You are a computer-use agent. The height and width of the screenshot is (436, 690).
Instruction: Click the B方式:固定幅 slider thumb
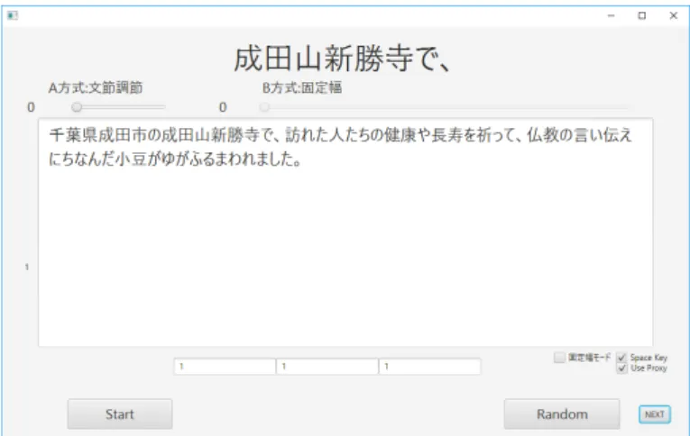point(264,107)
